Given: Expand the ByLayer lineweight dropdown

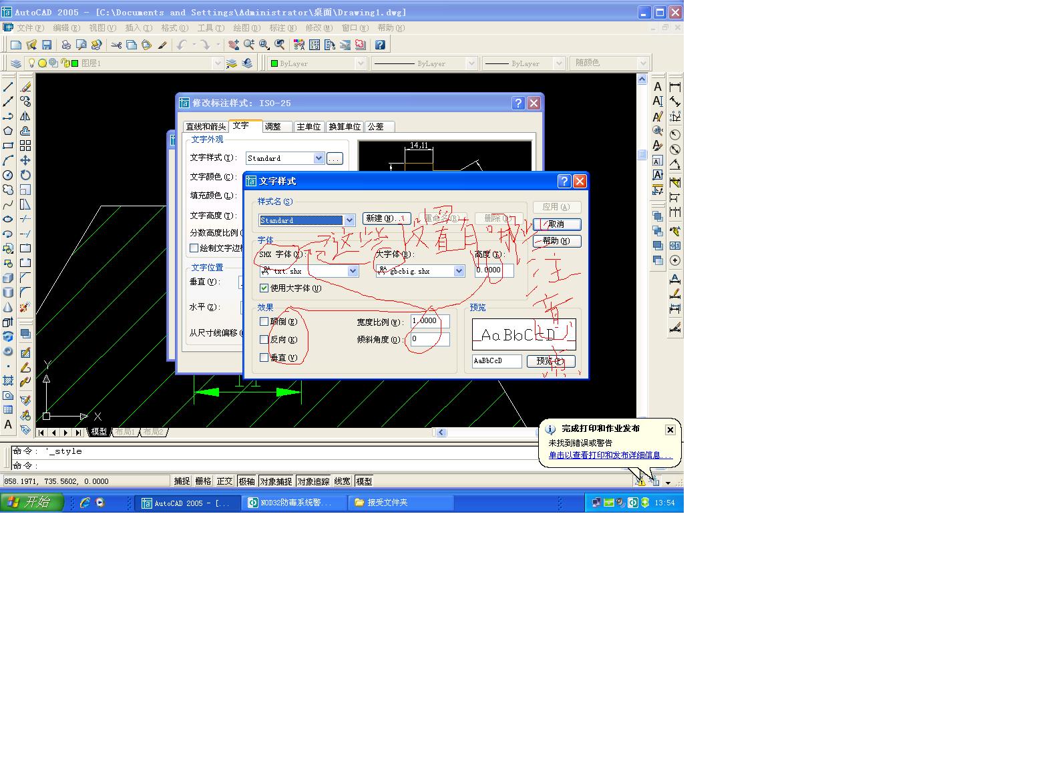Looking at the screenshot, I should (559, 63).
